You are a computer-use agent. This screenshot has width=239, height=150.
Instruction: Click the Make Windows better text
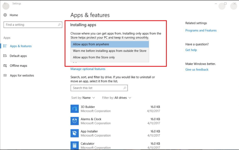(200, 64)
